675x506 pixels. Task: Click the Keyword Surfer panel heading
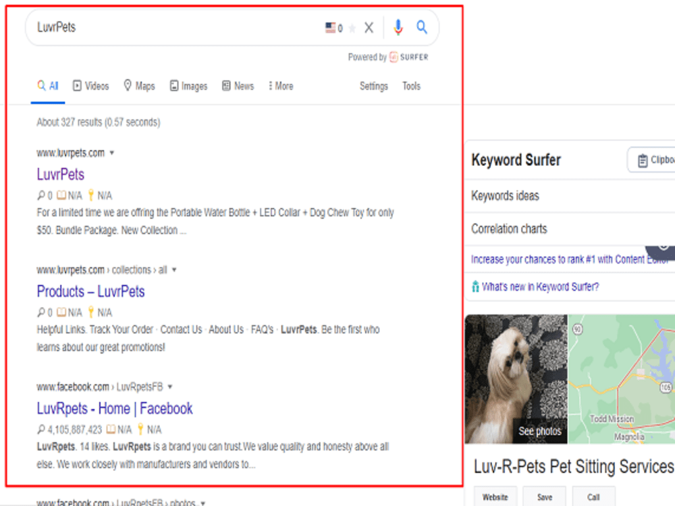click(x=516, y=160)
